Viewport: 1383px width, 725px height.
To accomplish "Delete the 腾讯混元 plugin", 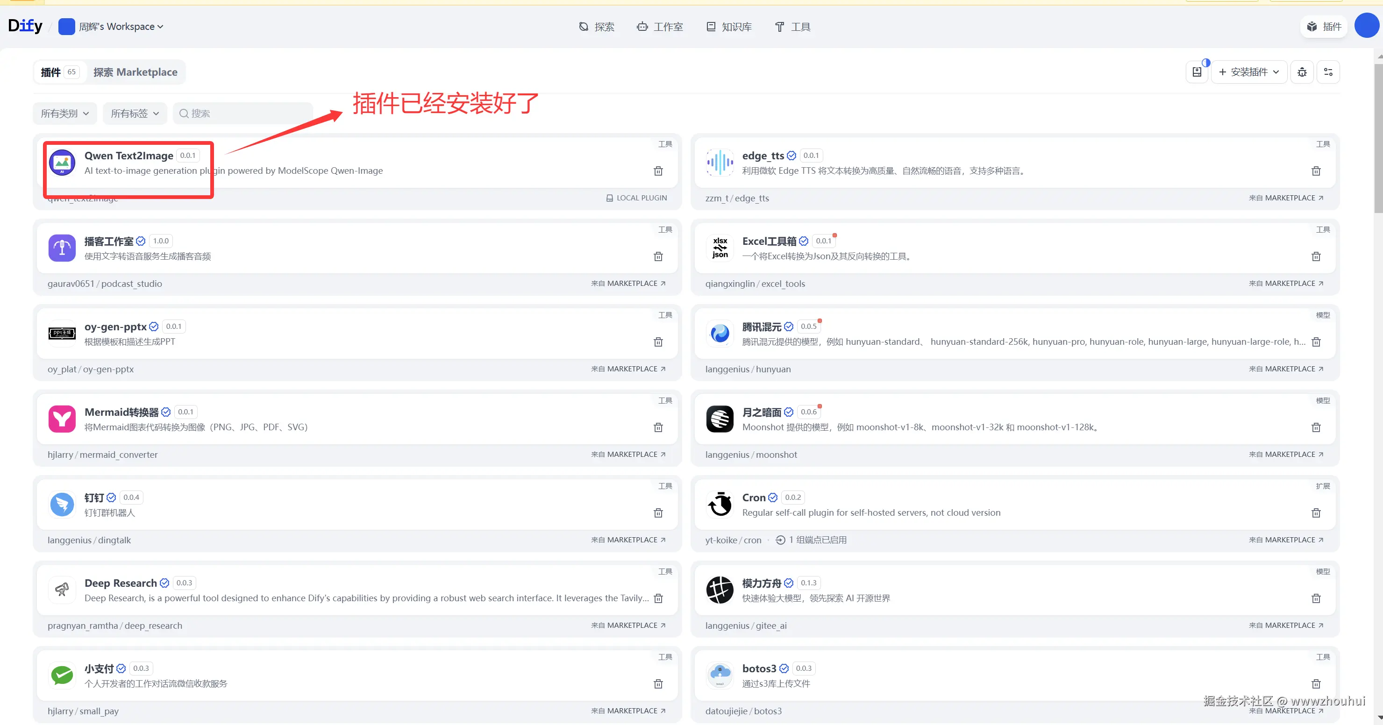I will pyautogui.click(x=1316, y=342).
